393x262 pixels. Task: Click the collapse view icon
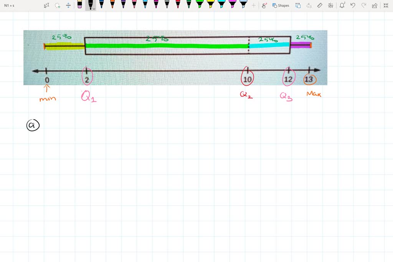[x=386, y=5]
